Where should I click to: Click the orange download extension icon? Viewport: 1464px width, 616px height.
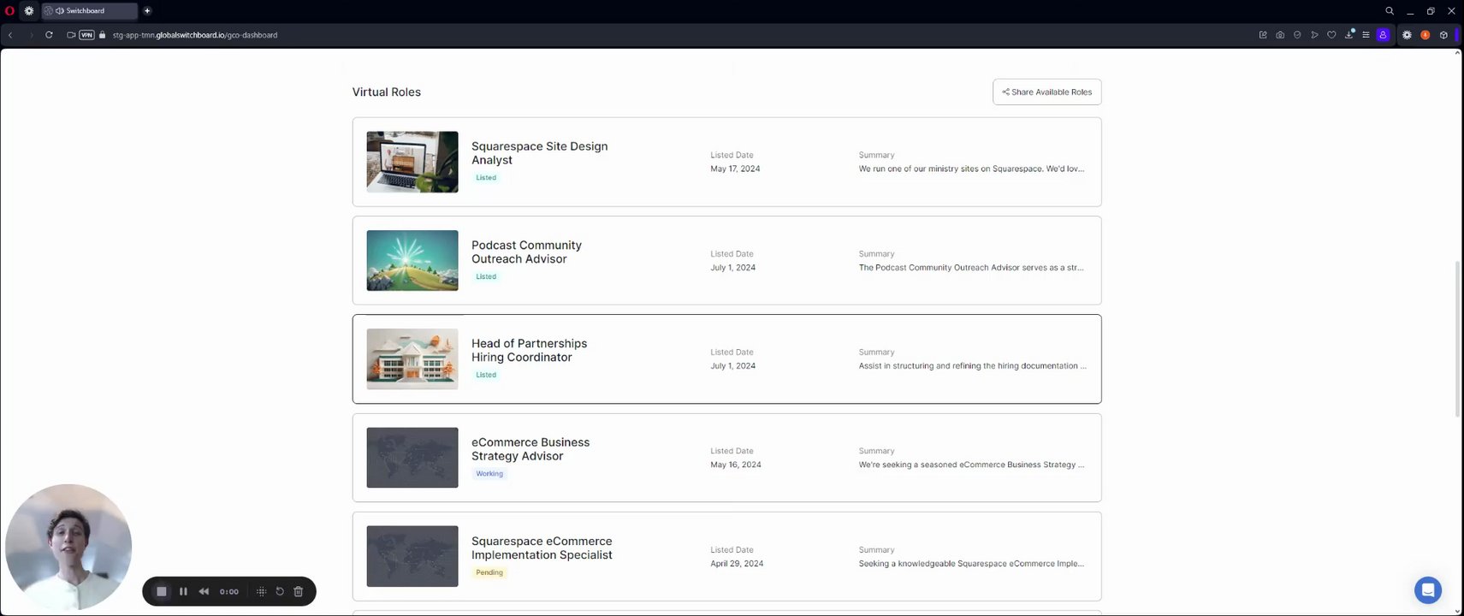pyautogui.click(x=1425, y=35)
